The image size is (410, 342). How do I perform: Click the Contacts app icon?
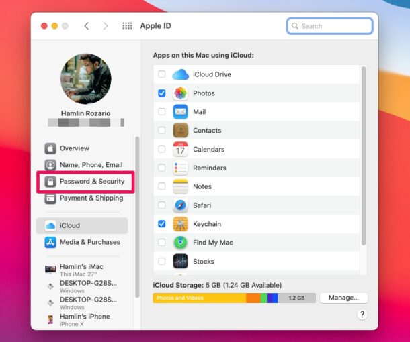pos(180,131)
